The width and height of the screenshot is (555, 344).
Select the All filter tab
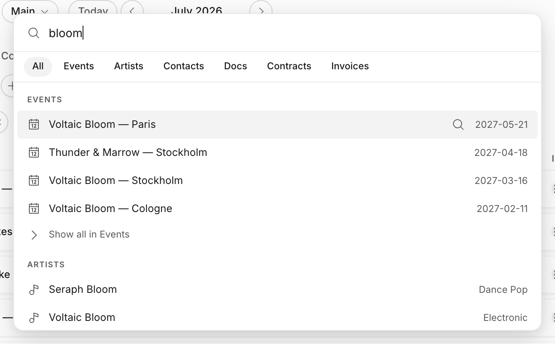point(38,66)
